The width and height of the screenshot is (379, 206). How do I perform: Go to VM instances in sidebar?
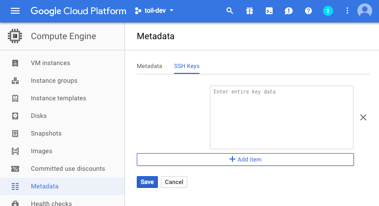tap(50, 63)
